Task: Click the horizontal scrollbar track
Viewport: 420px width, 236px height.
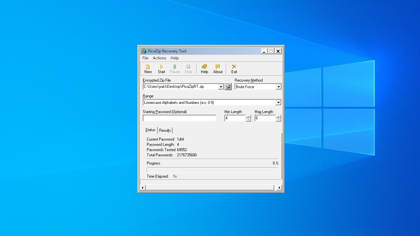Action: [x=210, y=187]
